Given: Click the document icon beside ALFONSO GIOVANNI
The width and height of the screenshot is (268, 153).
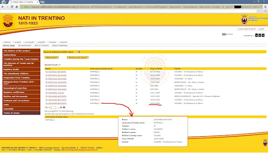Looking at the screenshot, I should click(x=46, y=72).
